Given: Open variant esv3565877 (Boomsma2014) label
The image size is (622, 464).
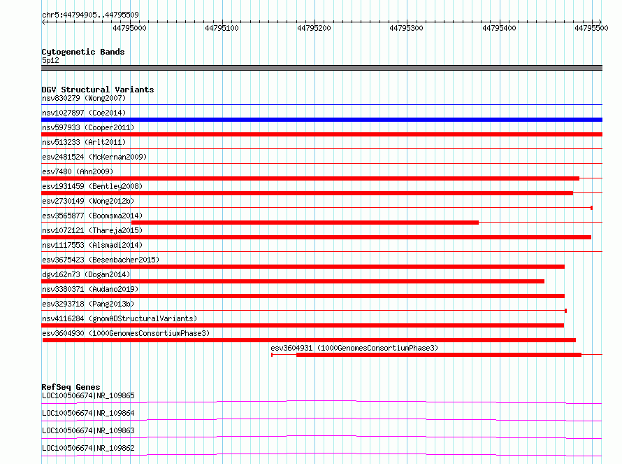Looking at the screenshot, I should 92,216.
